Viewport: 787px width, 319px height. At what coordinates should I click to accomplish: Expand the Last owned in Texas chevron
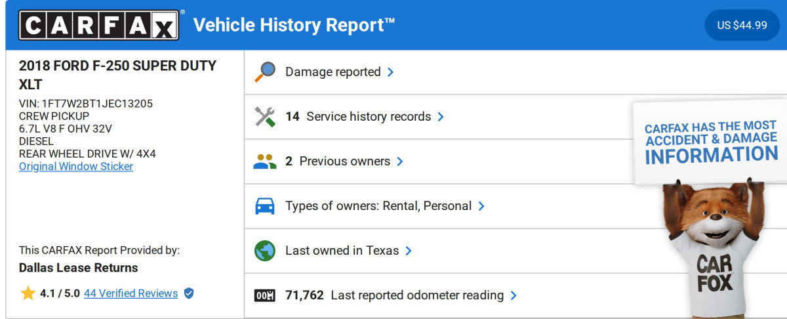(409, 251)
